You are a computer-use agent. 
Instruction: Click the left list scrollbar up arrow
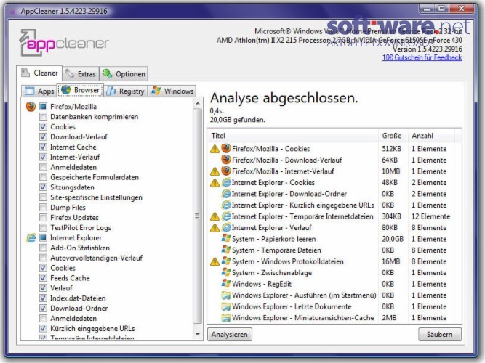pyautogui.click(x=198, y=103)
